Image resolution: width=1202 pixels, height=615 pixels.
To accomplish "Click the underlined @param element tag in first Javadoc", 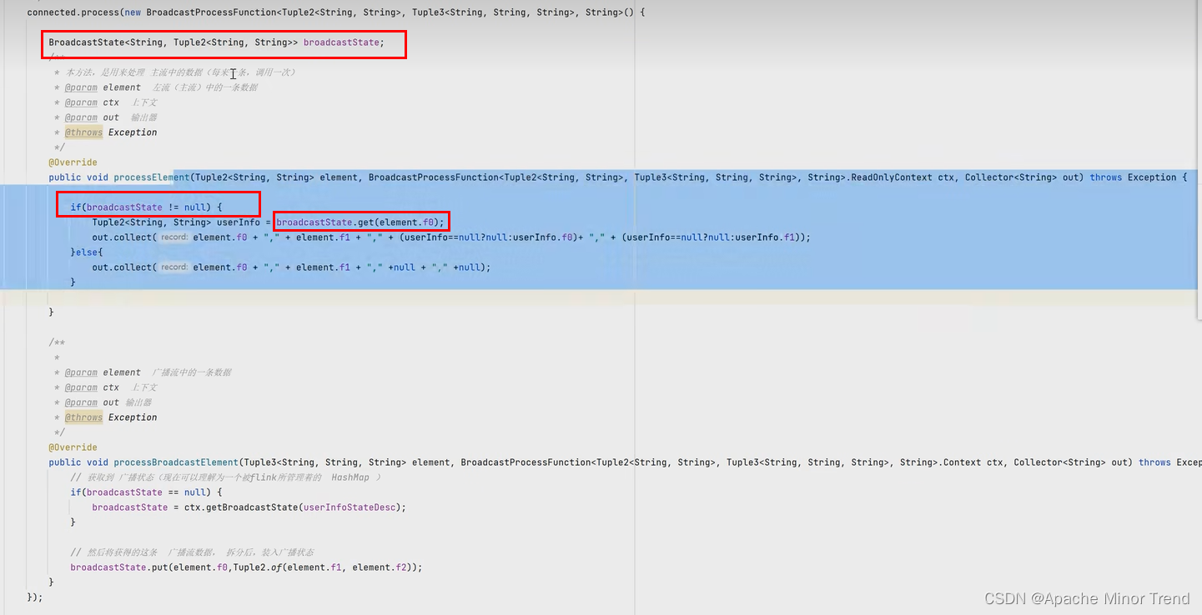I will (x=81, y=87).
